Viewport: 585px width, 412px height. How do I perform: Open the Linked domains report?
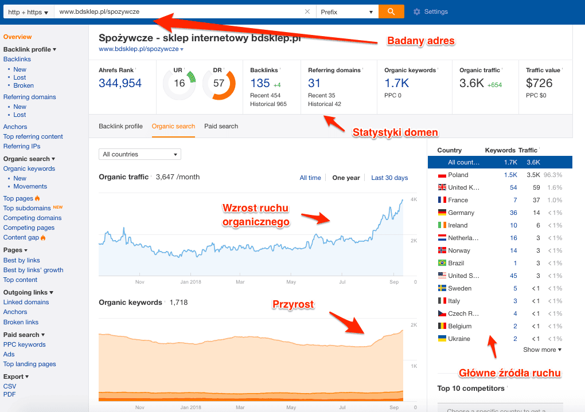(x=26, y=302)
